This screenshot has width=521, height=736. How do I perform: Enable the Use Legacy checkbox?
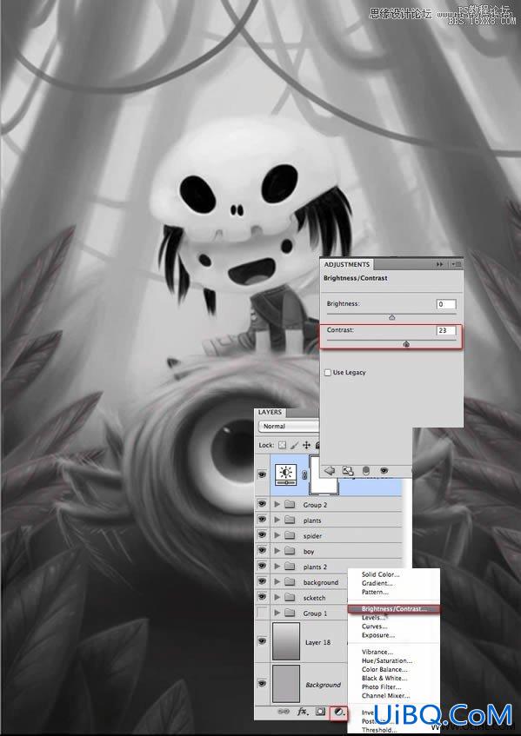pos(328,372)
